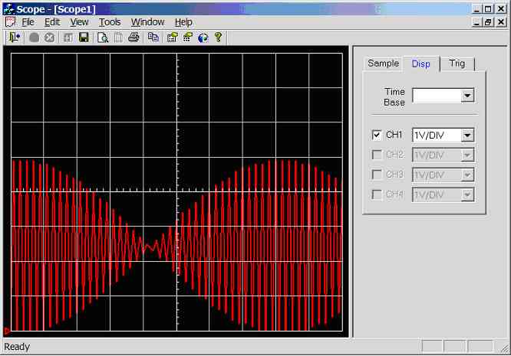Click the red trigger marker at waveform bottom-left

tap(7, 331)
